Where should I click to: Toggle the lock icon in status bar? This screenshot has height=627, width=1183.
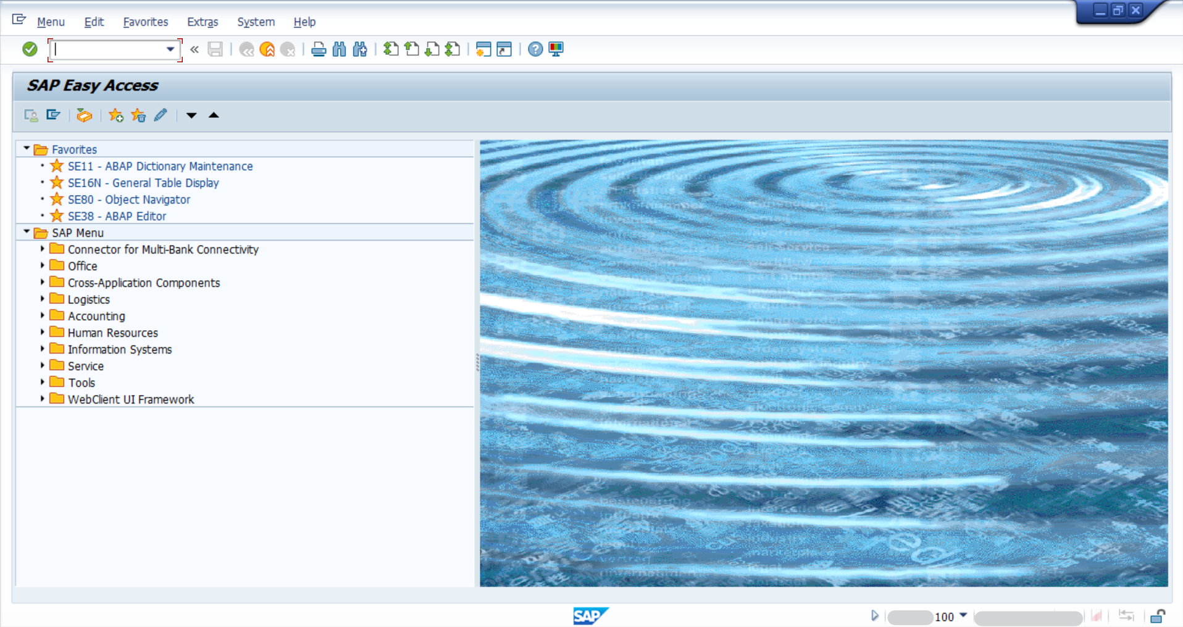(x=1158, y=616)
